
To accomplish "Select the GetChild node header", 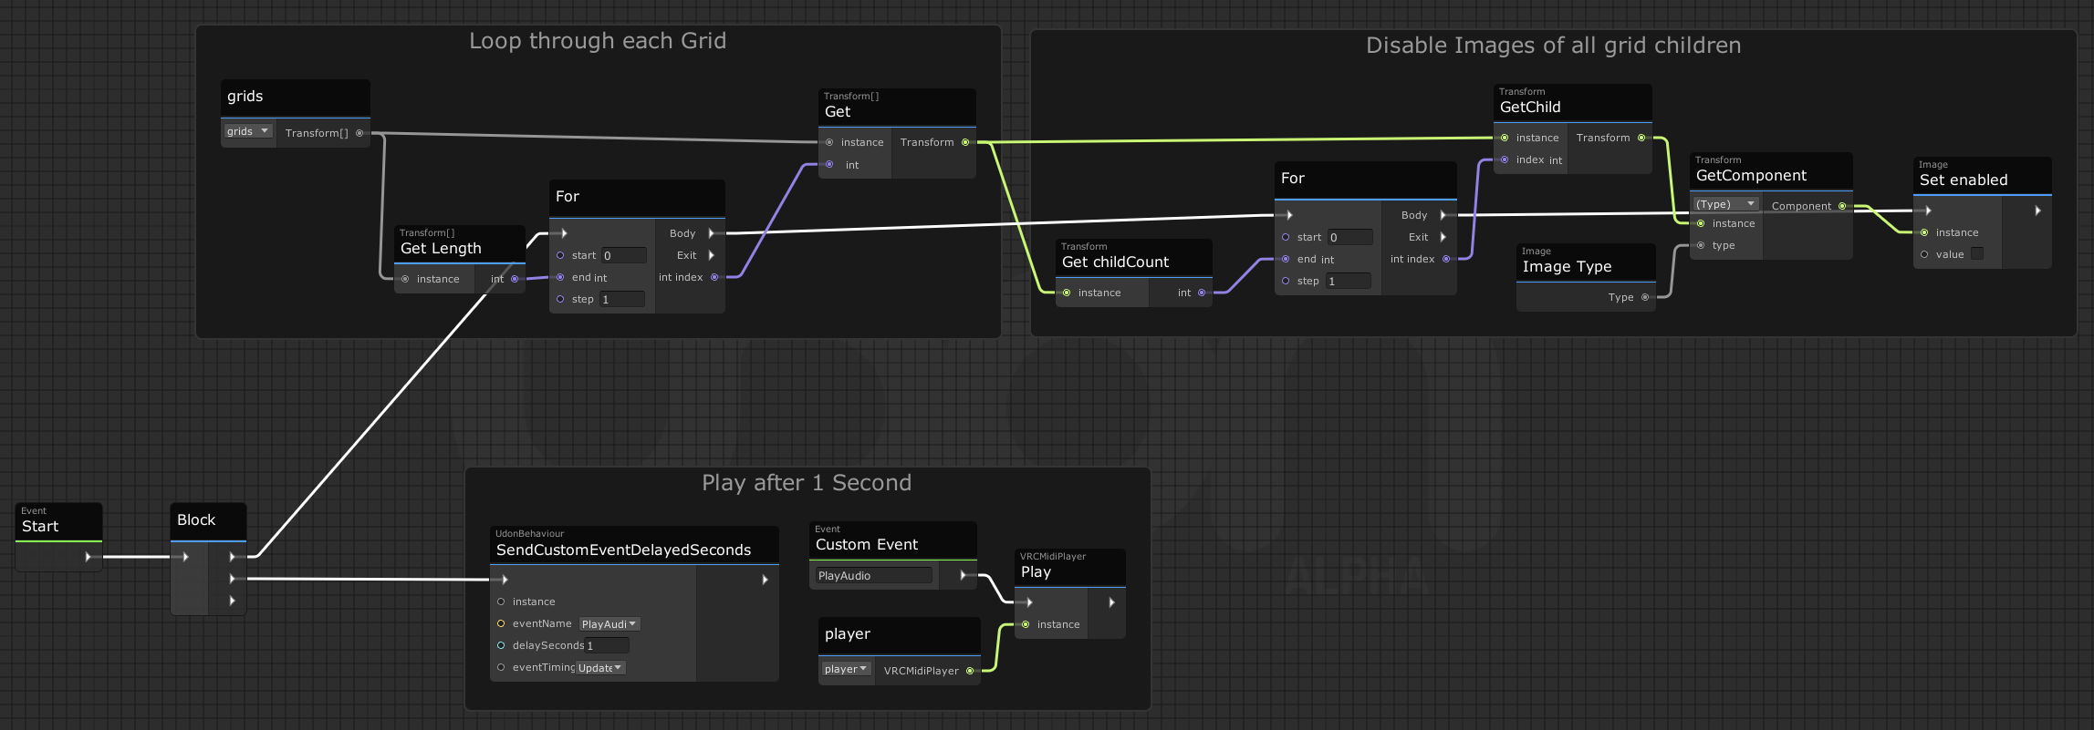I will tap(1572, 102).
